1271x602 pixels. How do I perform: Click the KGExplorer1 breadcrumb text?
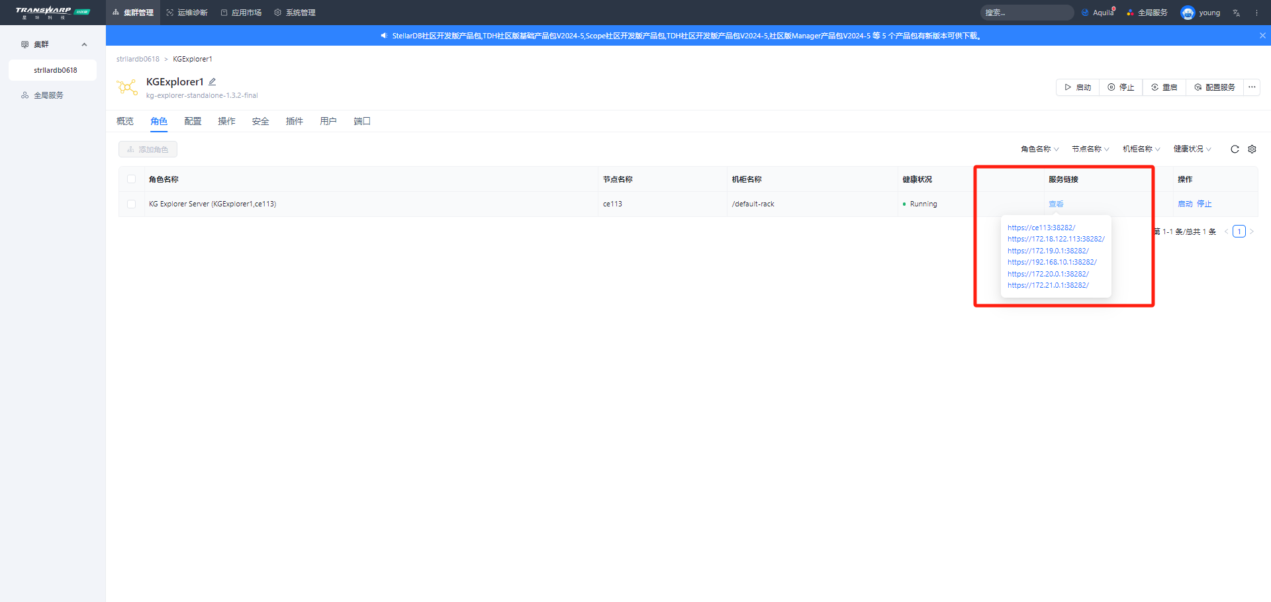(193, 59)
